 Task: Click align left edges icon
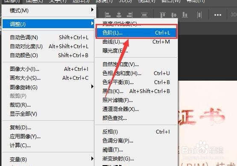(x=108, y=15)
